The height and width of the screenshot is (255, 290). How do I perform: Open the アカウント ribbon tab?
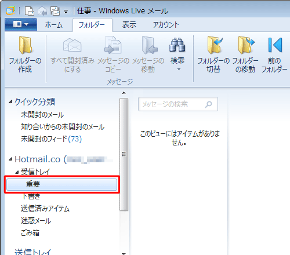(x=166, y=25)
